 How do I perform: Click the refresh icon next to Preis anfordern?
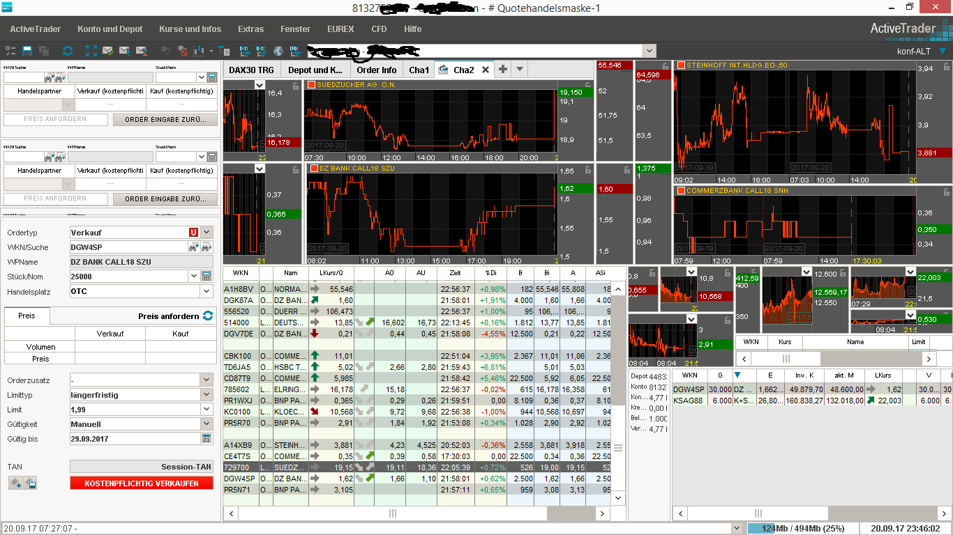pyautogui.click(x=208, y=316)
